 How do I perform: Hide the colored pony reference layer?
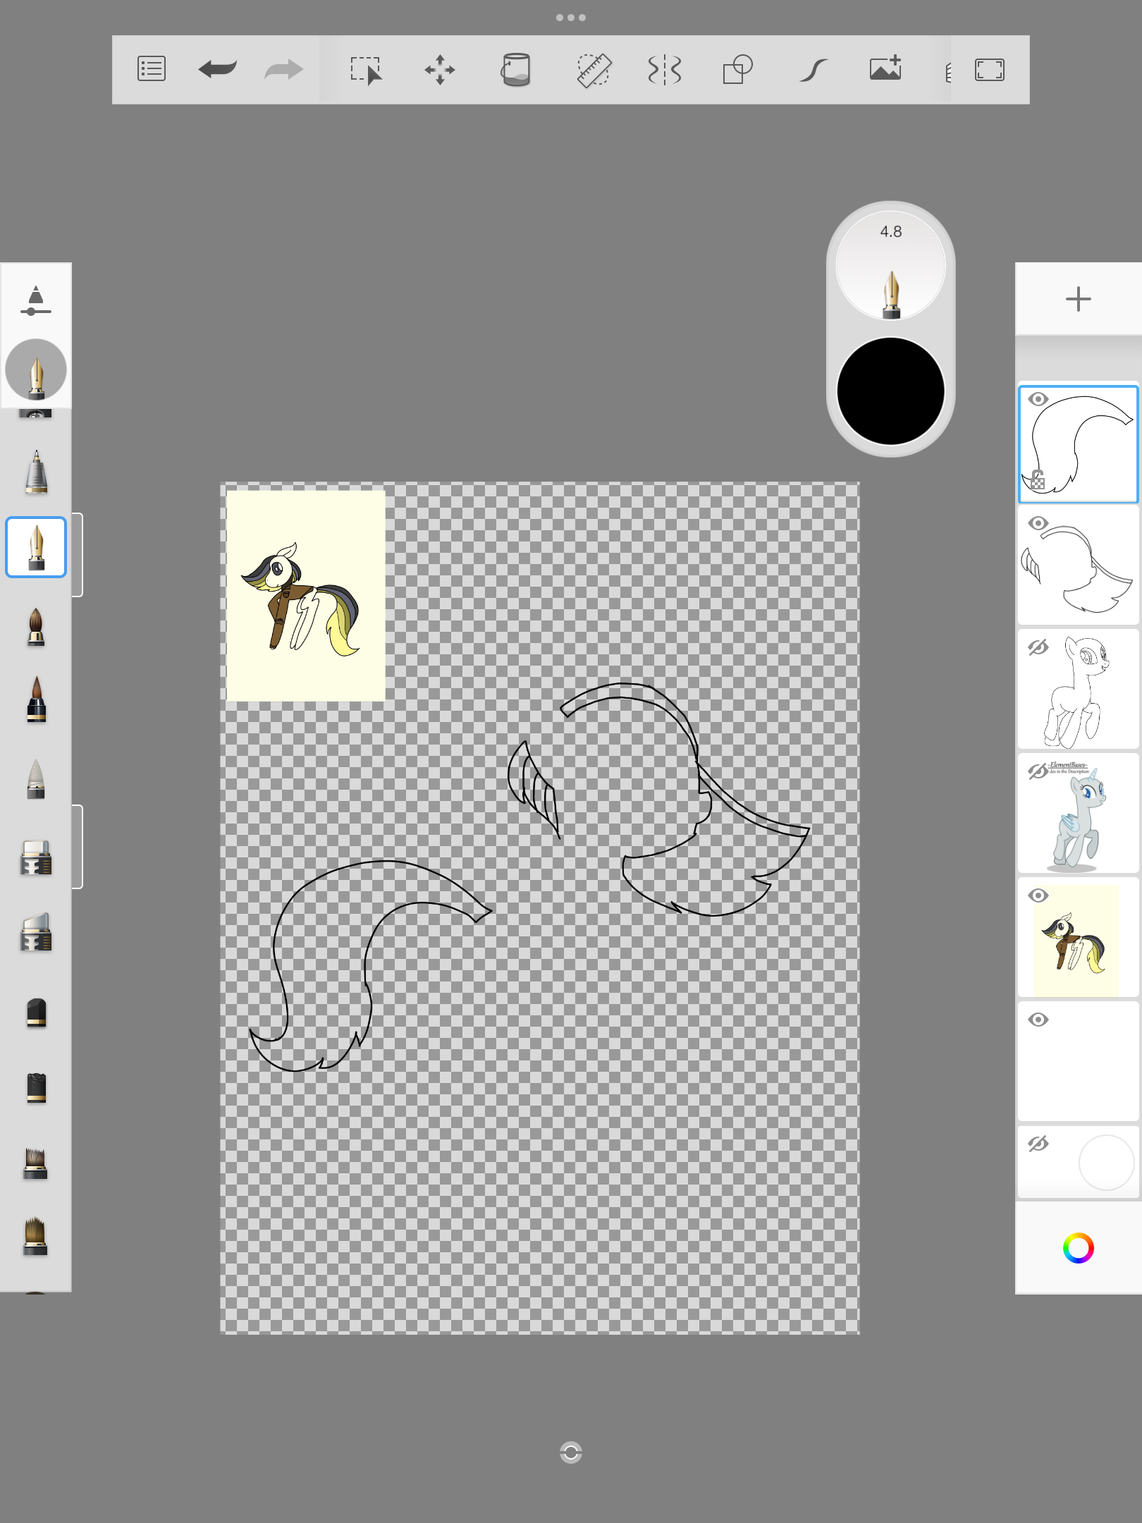click(1038, 895)
